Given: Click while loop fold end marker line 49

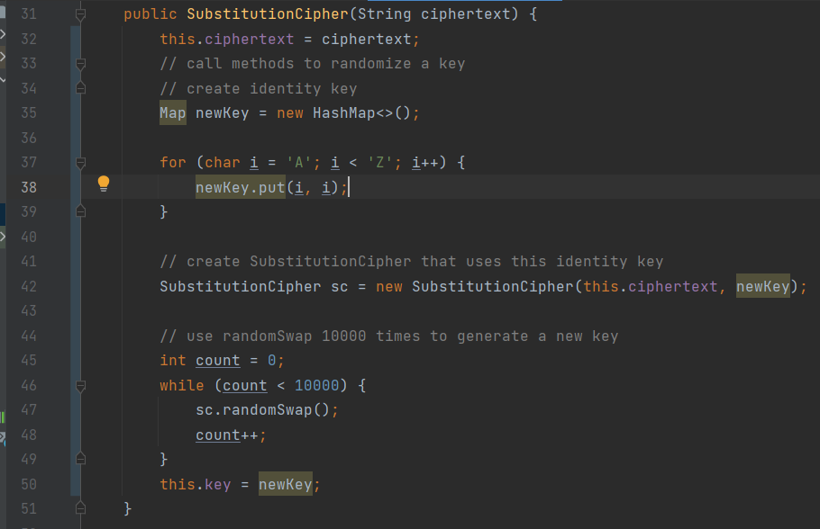Looking at the screenshot, I should click(x=80, y=459).
